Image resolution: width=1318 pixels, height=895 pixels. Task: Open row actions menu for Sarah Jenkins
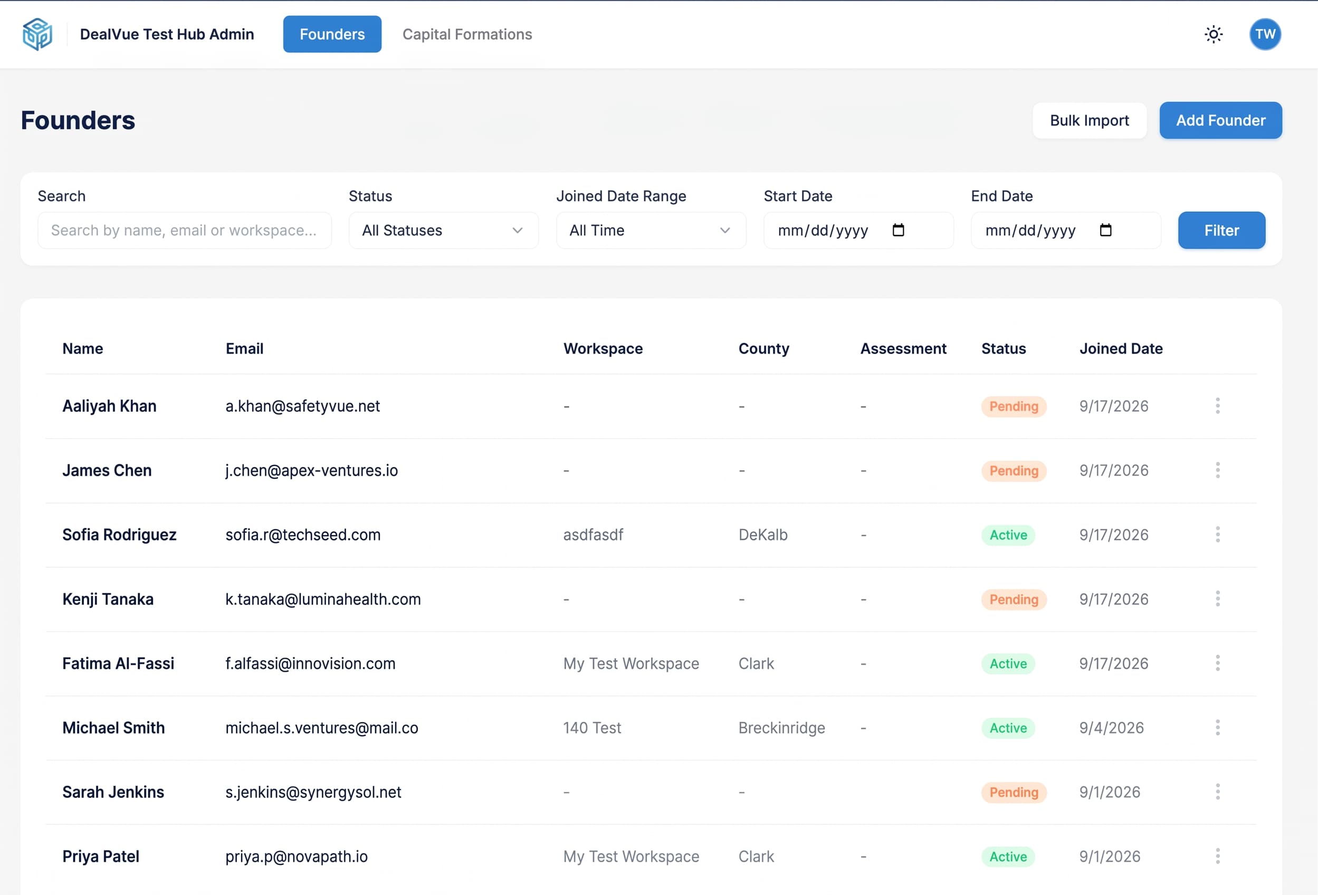pos(1217,792)
